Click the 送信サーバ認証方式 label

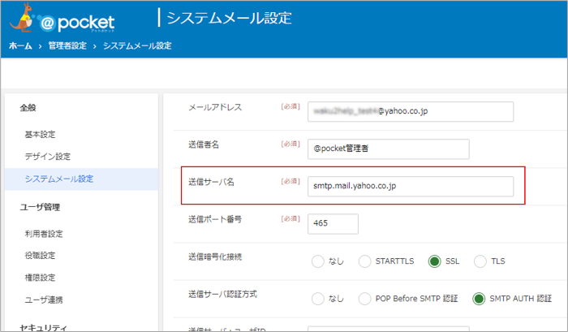click(x=222, y=295)
